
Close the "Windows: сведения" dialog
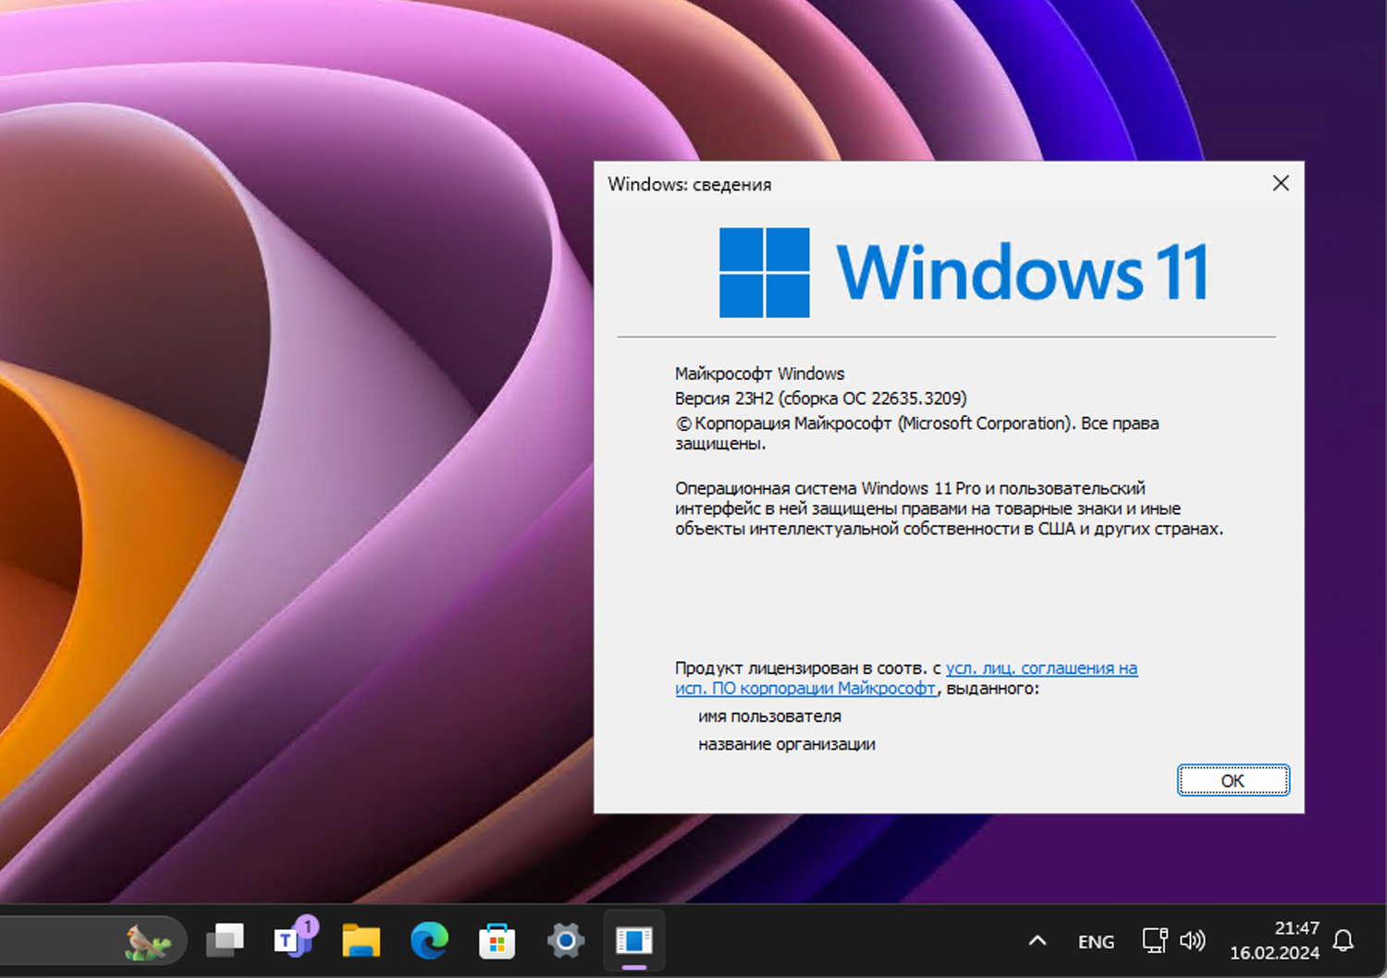(x=1281, y=183)
